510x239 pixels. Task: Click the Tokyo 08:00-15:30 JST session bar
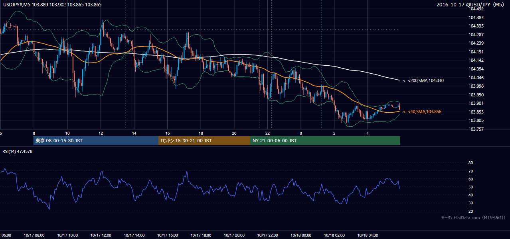(96, 141)
